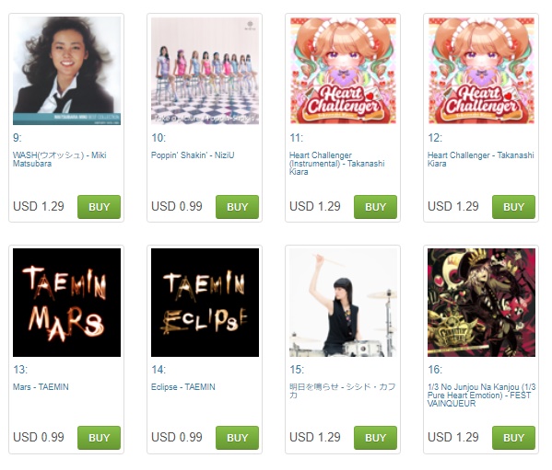Buy Heart Challenger (Instrumental) track
The height and width of the screenshot is (470, 552).
tap(375, 207)
